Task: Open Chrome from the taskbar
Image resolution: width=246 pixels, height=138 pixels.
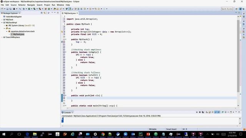Action: (x=103, y=134)
